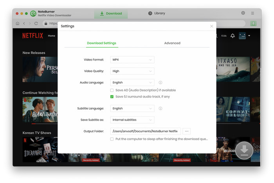
Task: Reload the page with refresh icon
Action: [36, 23]
